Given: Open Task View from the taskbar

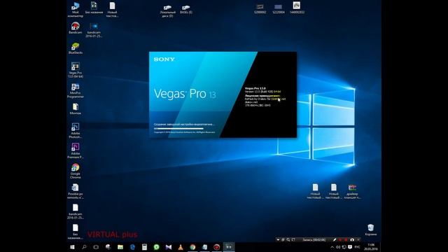Looking at the screenshot, I should point(96,247).
